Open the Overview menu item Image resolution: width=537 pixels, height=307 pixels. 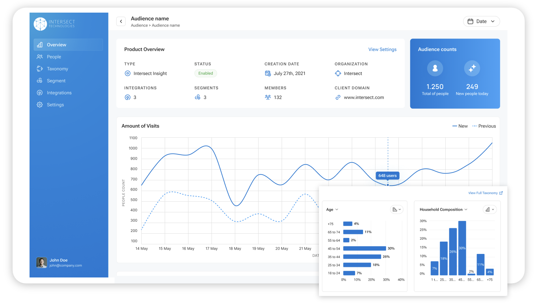[x=68, y=45]
